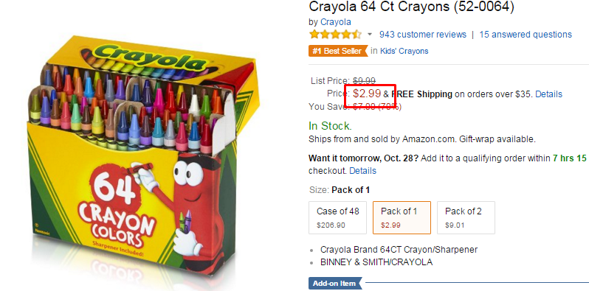This screenshot has height=291, width=589.
Task: Click the #1 Best Seller badge
Action: [338, 51]
